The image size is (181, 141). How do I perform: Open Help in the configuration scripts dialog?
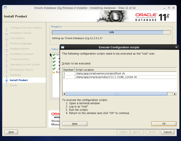[x=75, y=124]
